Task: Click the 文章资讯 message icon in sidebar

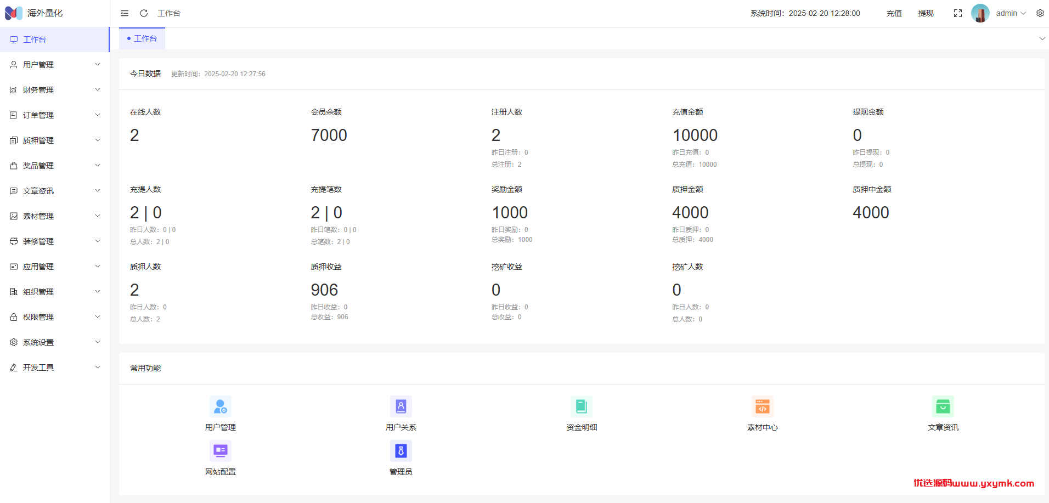Action: pos(14,191)
